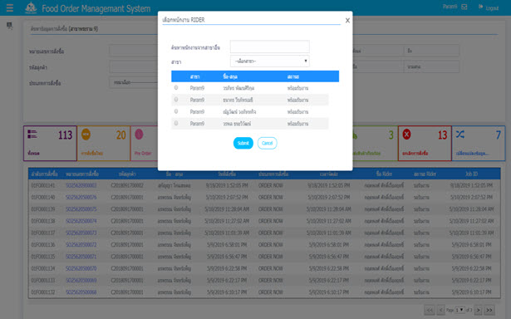The height and width of the screenshot is (319, 511).
Task: Click row number 01FO001141 in orders table
Action: [43, 185]
